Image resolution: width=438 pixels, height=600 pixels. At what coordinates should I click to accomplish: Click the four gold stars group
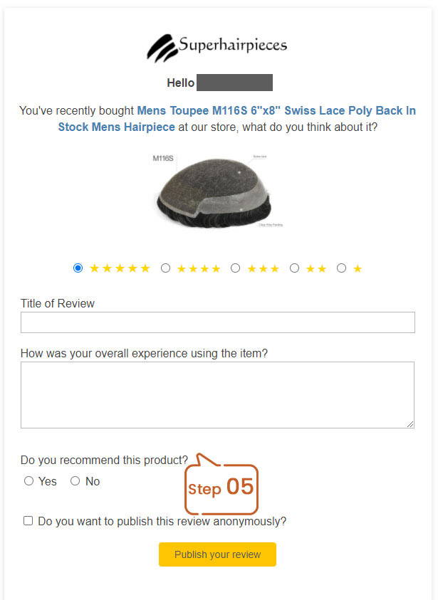pyautogui.click(x=199, y=268)
